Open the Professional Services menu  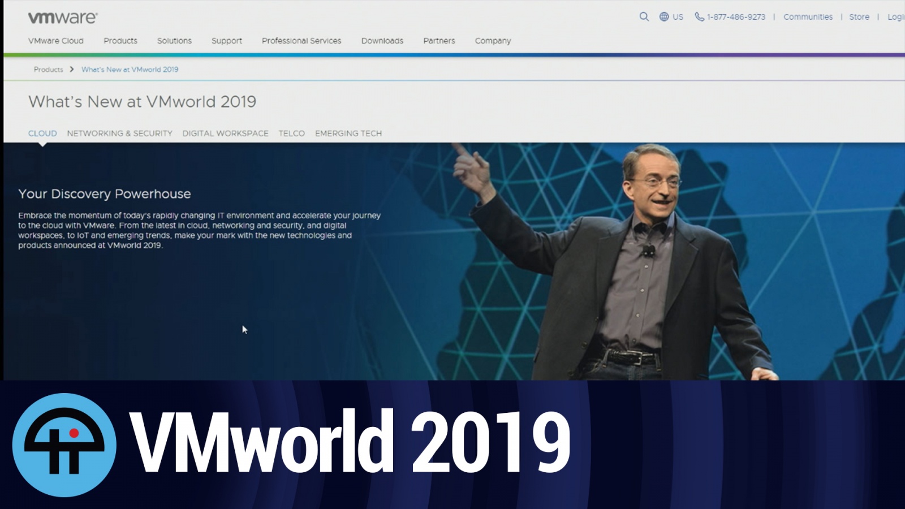click(x=301, y=41)
